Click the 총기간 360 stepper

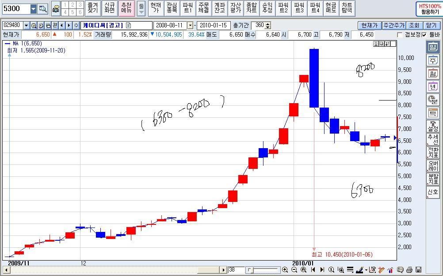point(268,26)
